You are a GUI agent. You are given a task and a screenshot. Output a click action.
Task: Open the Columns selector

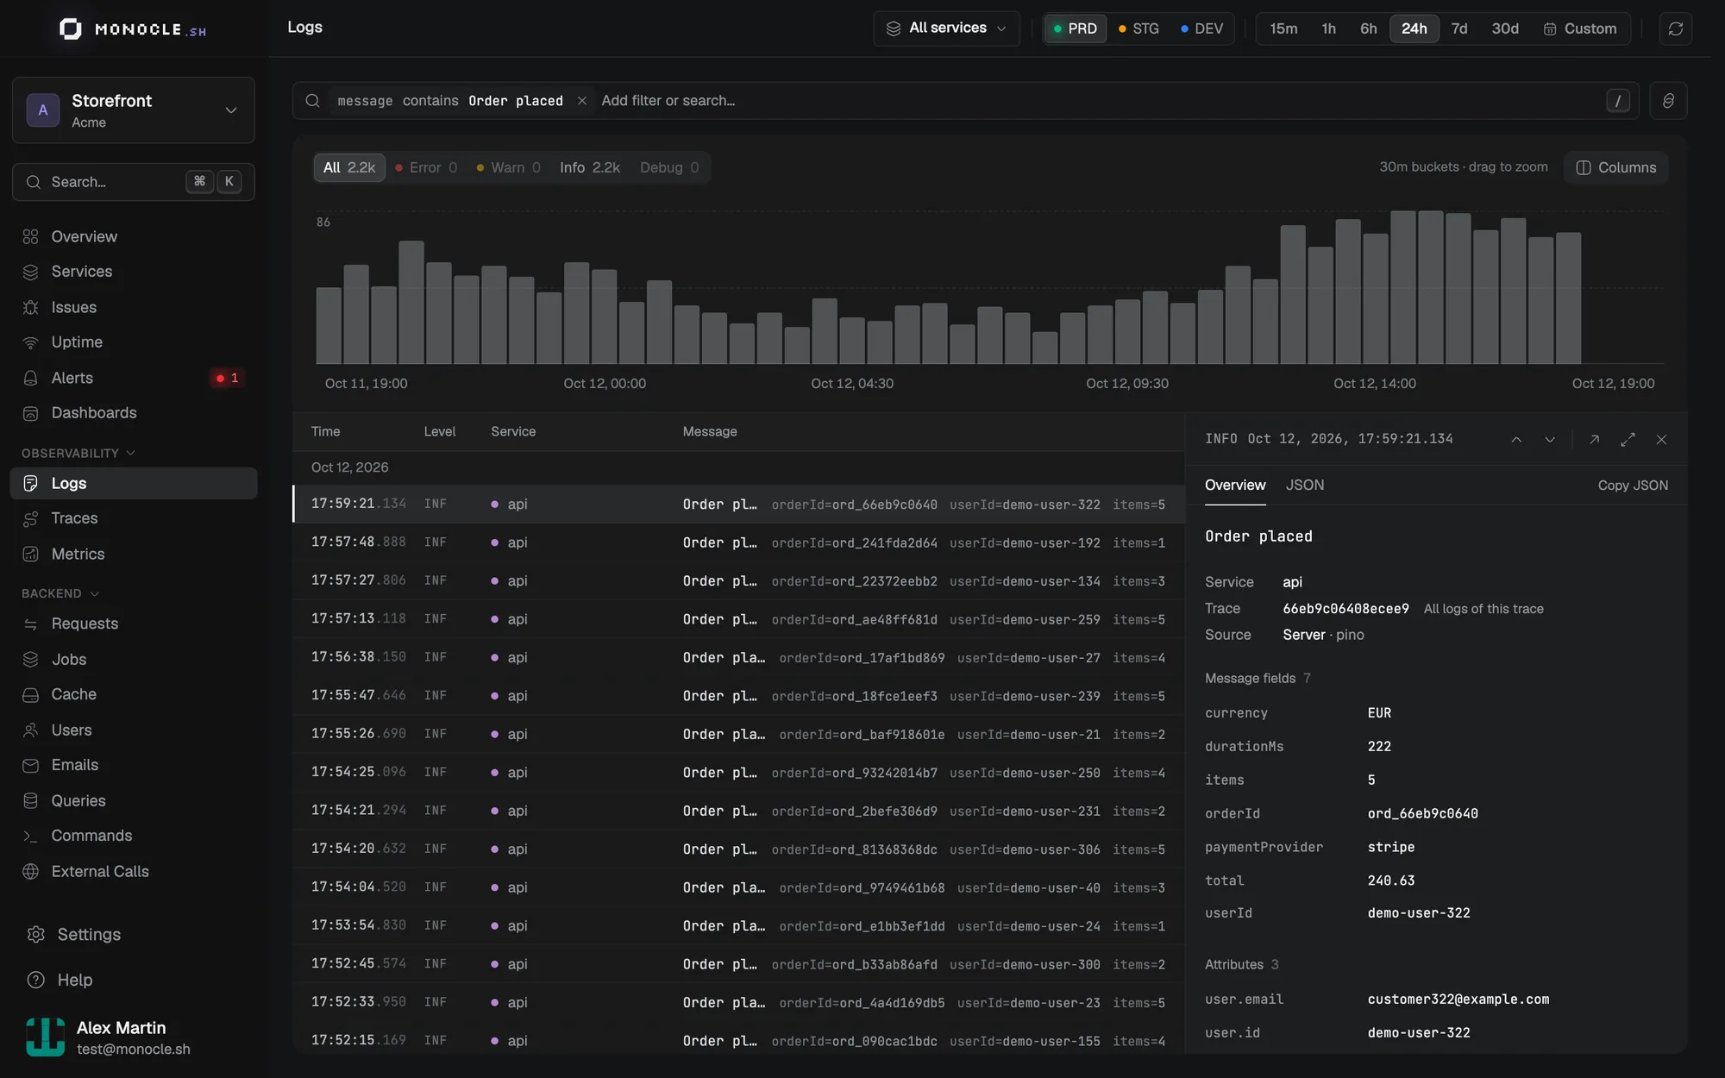coord(1616,167)
